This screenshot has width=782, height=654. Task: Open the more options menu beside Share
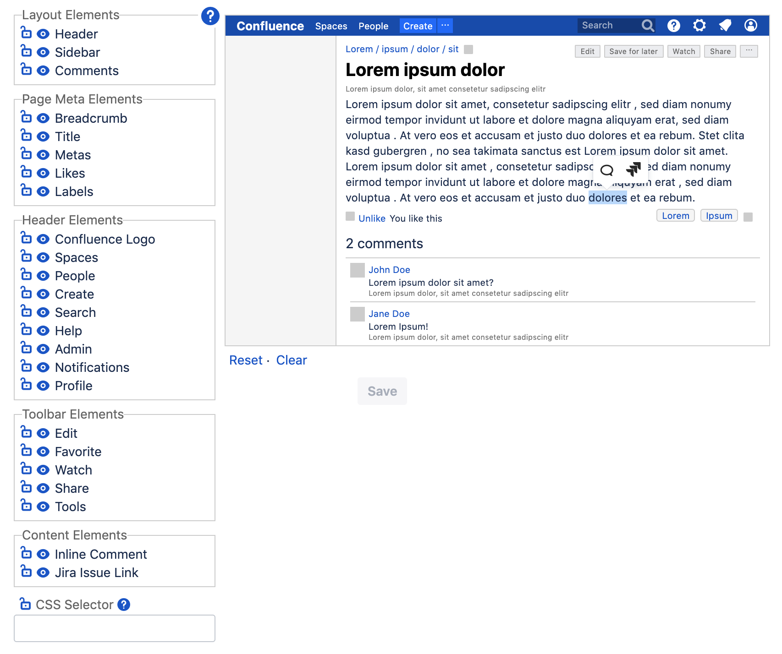[749, 51]
